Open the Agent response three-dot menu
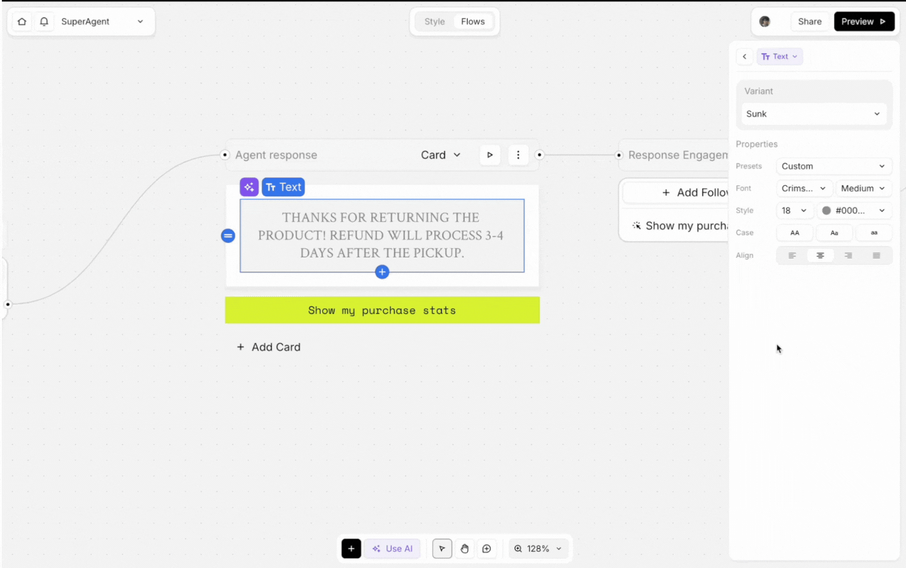 [x=518, y=155]
